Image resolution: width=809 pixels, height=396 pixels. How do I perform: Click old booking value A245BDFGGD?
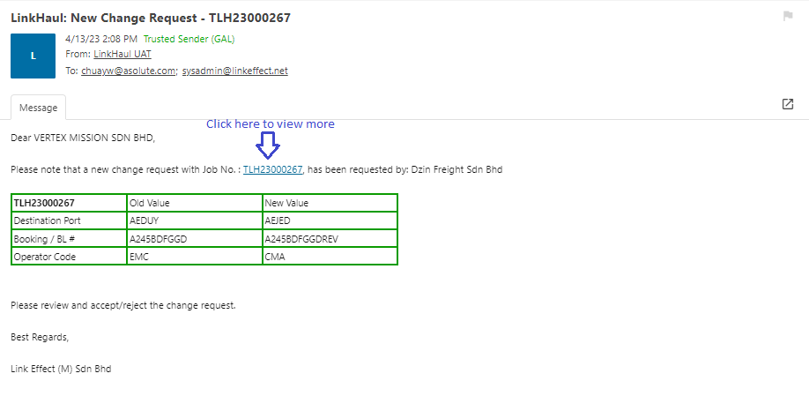tap(159, 239)
